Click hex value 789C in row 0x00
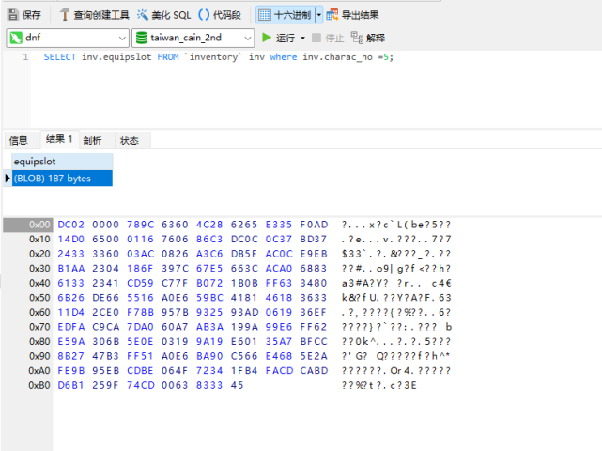The image size is (602, 451). (x=140, y=225)
